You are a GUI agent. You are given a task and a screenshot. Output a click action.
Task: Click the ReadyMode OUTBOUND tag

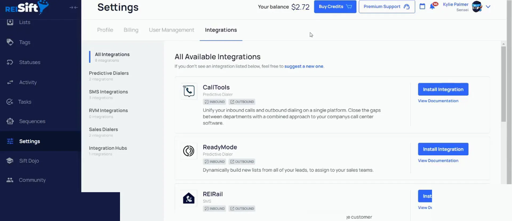(242, 161)
